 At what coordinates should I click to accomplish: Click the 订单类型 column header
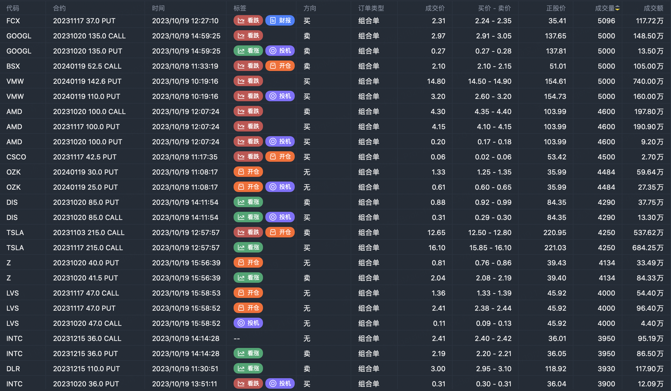pos(371,8)
